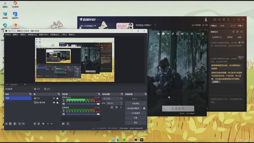
Task: Toggle lock on 显示器采集 source
Action: [57, 102]
